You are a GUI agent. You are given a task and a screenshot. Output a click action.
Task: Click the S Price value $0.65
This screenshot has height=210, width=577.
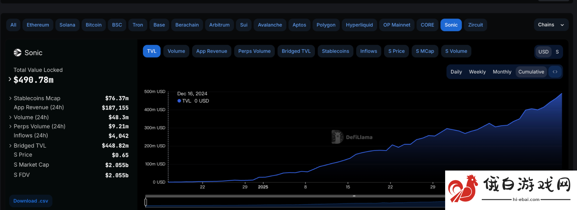click(x=120, y=155)
